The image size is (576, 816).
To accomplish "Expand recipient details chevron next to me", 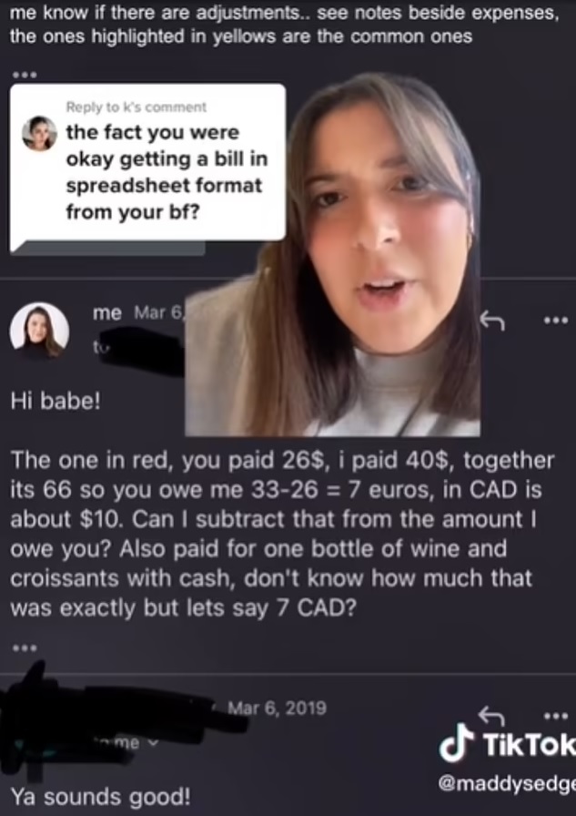I will point(153,742).
